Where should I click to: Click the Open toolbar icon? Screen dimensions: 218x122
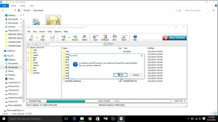(x=43, y=38)
